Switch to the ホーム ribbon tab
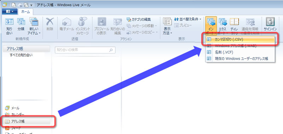 tap(25, 12)
